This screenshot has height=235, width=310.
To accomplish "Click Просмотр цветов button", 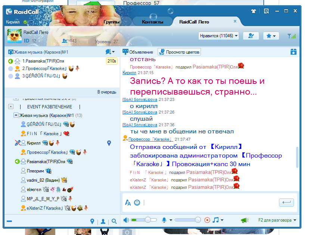I will [179, 52].
